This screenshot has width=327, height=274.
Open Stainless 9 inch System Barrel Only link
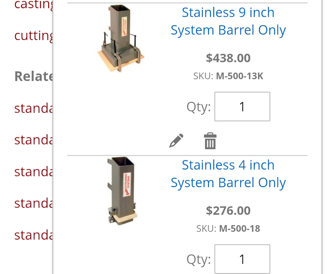click(228, 21)
